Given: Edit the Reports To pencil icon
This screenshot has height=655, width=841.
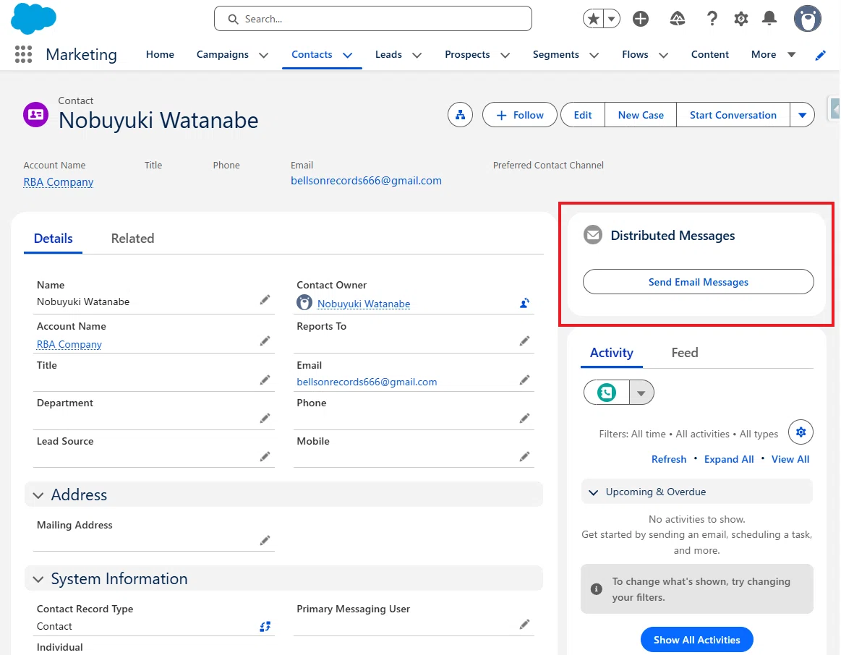Looking at the screenshot, I should click(x=524, y=341).
